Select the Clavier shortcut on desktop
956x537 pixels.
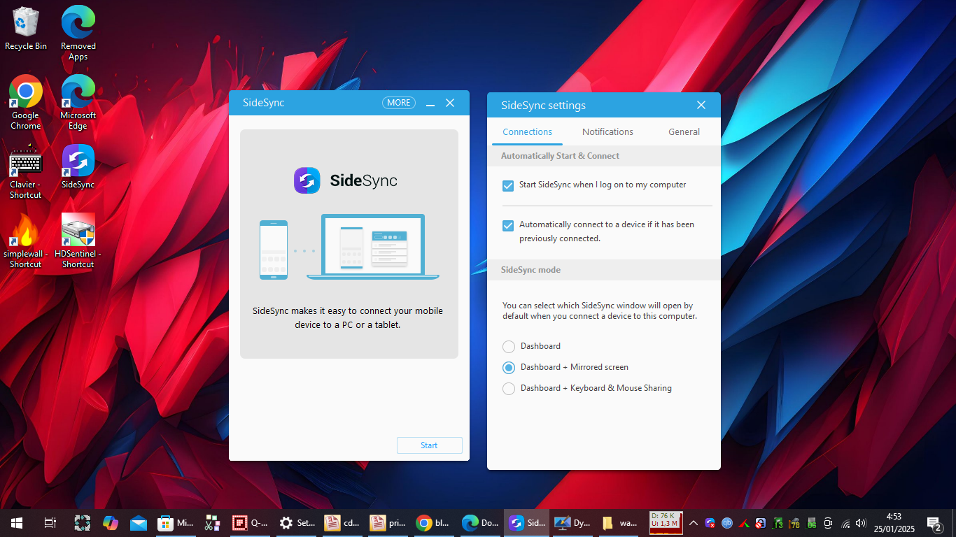26,172
